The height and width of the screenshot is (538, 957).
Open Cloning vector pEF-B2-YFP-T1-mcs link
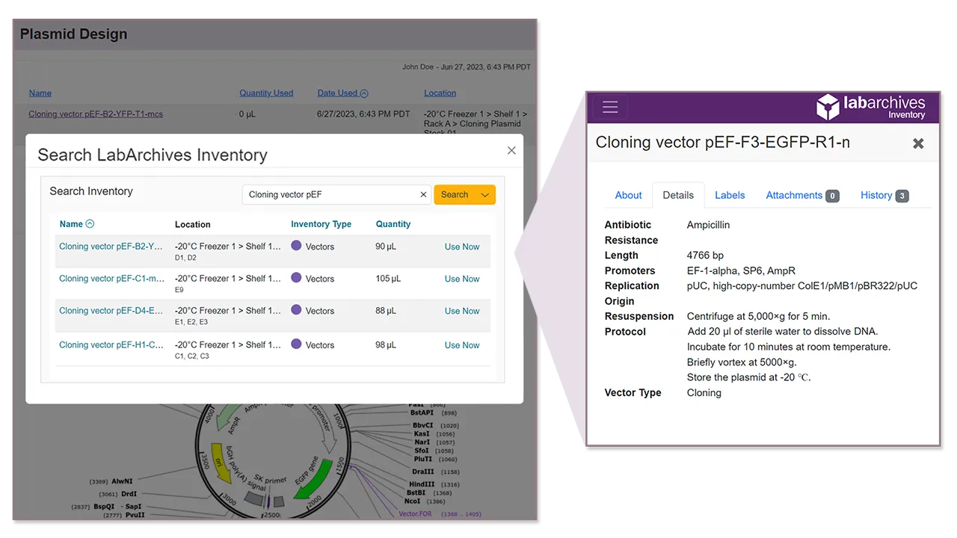[x=96, y=114]
